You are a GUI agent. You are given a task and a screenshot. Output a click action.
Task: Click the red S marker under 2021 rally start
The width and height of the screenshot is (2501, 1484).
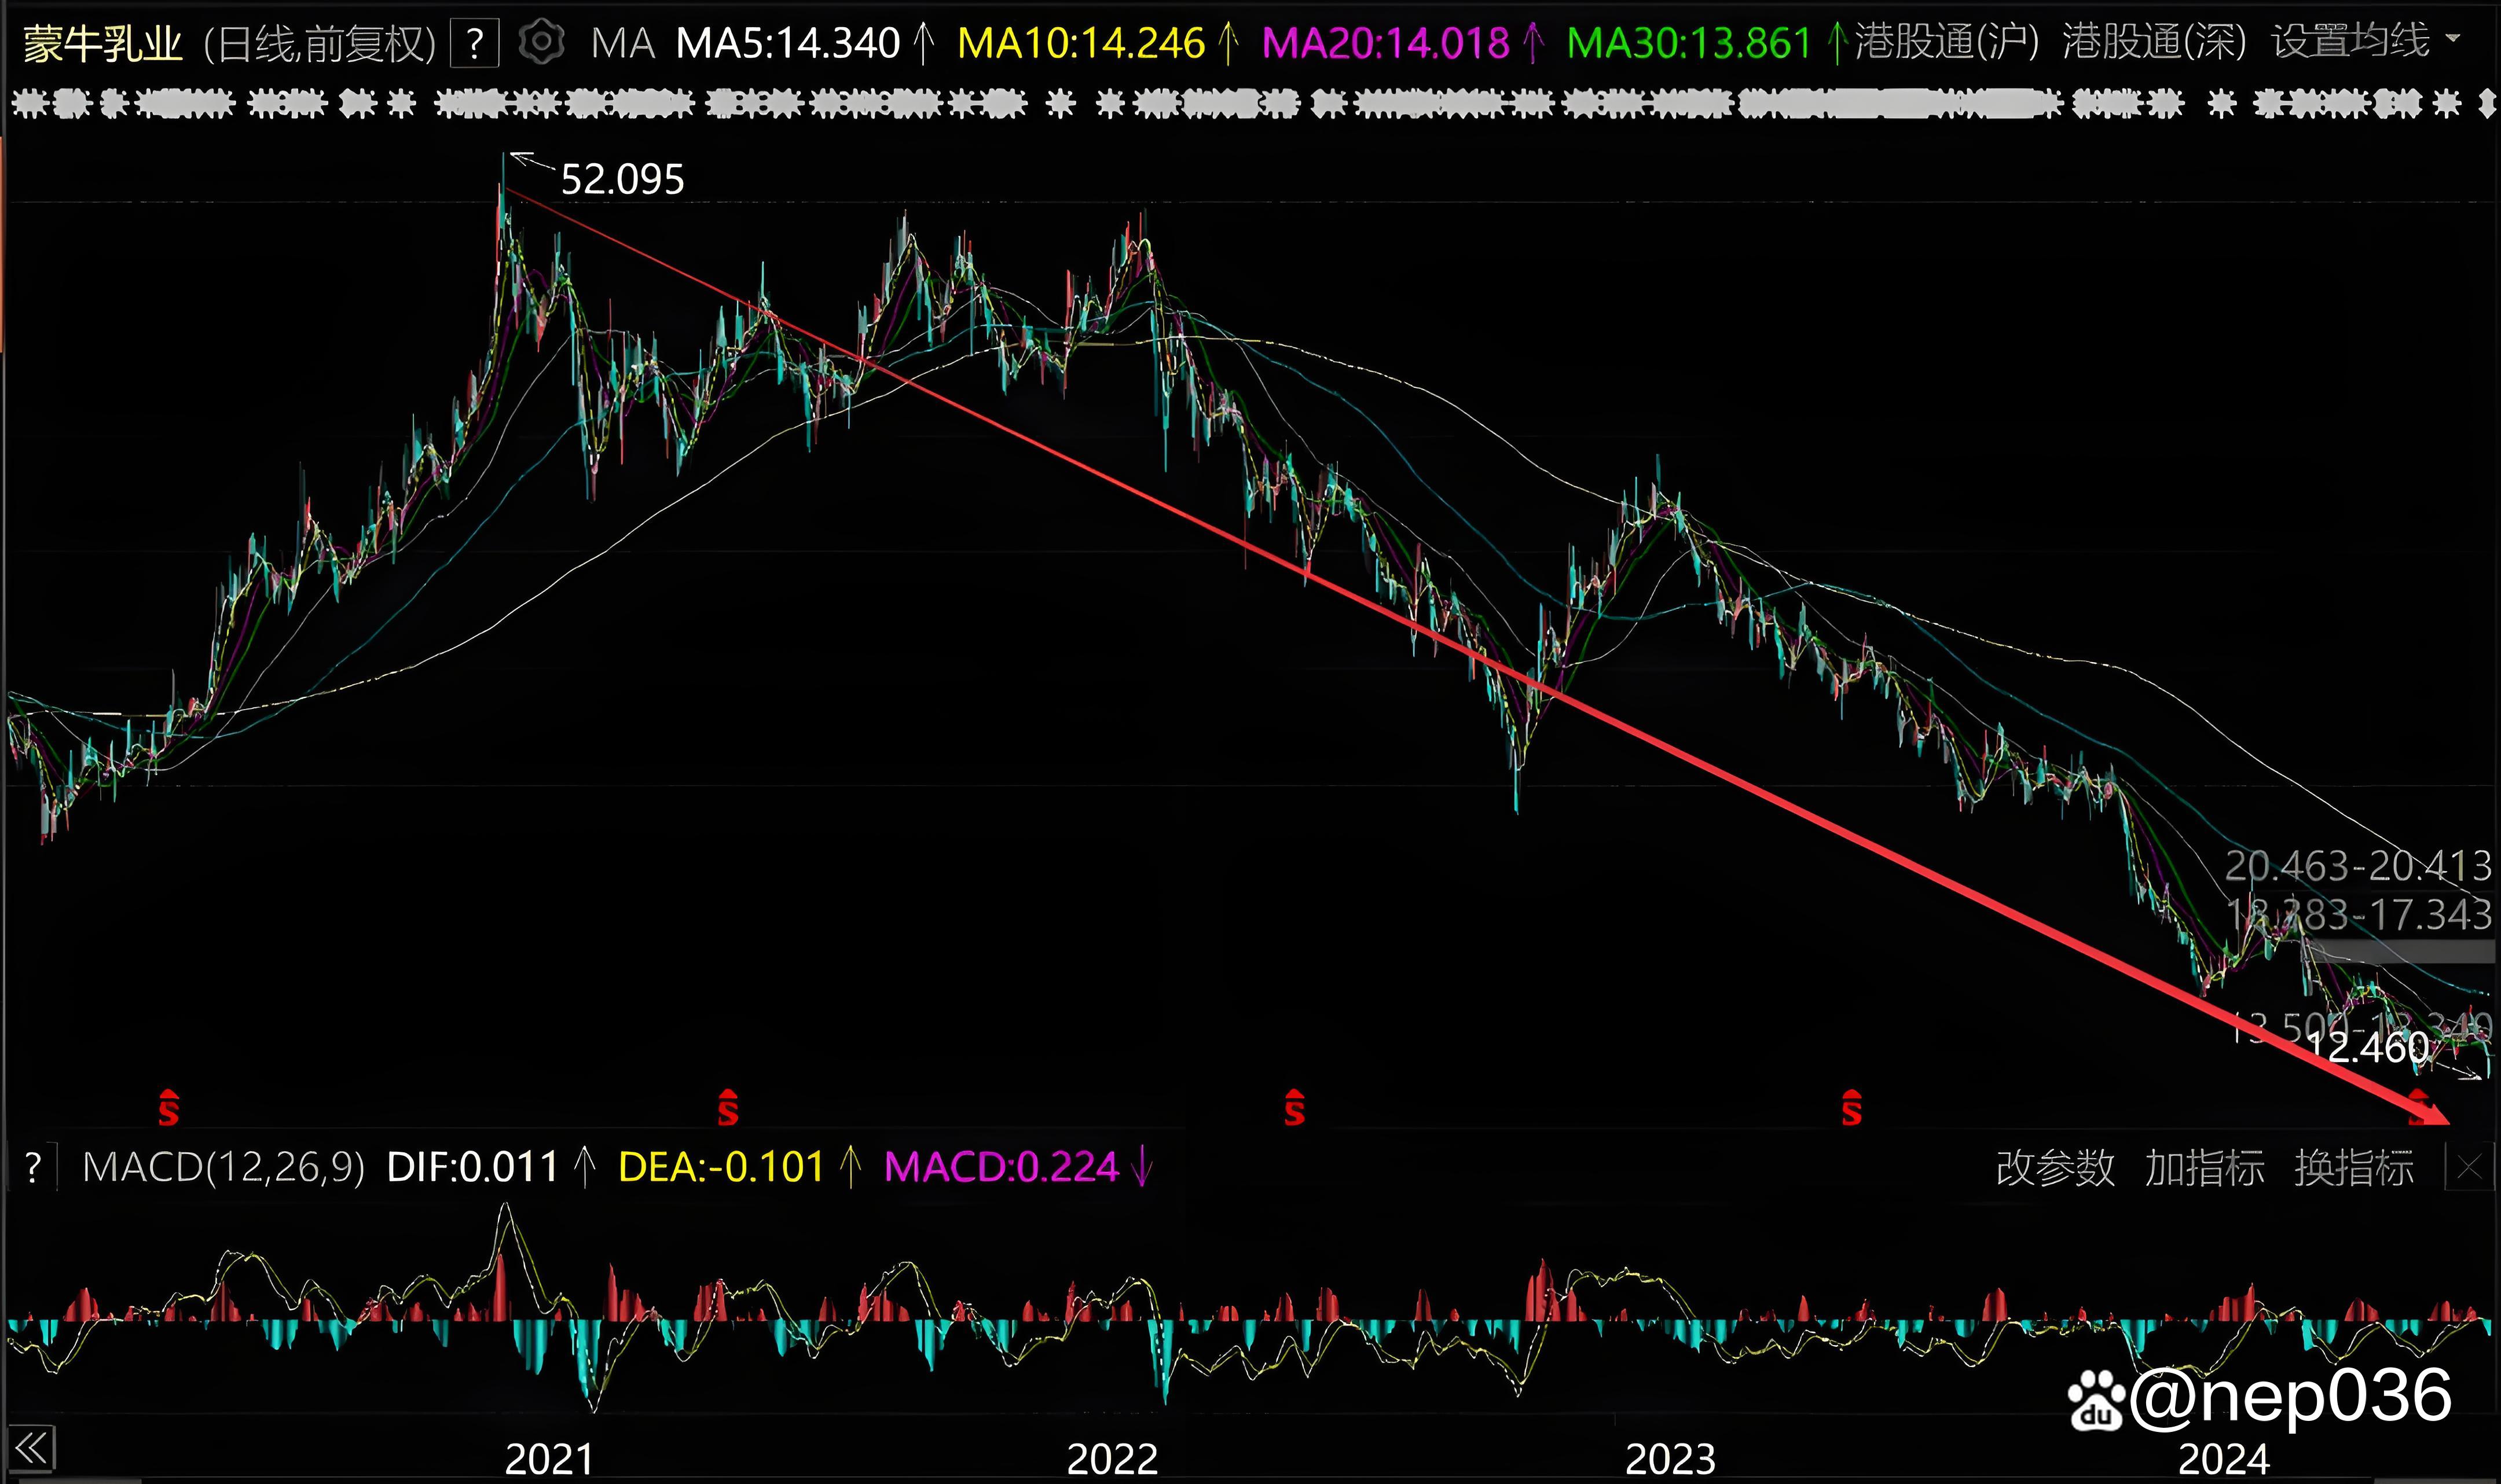pos(168,1107)
